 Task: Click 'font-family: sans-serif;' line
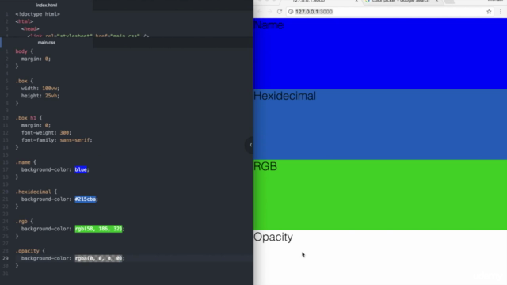click(x=57, y=140)
